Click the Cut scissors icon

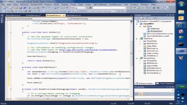coord(30,8)
